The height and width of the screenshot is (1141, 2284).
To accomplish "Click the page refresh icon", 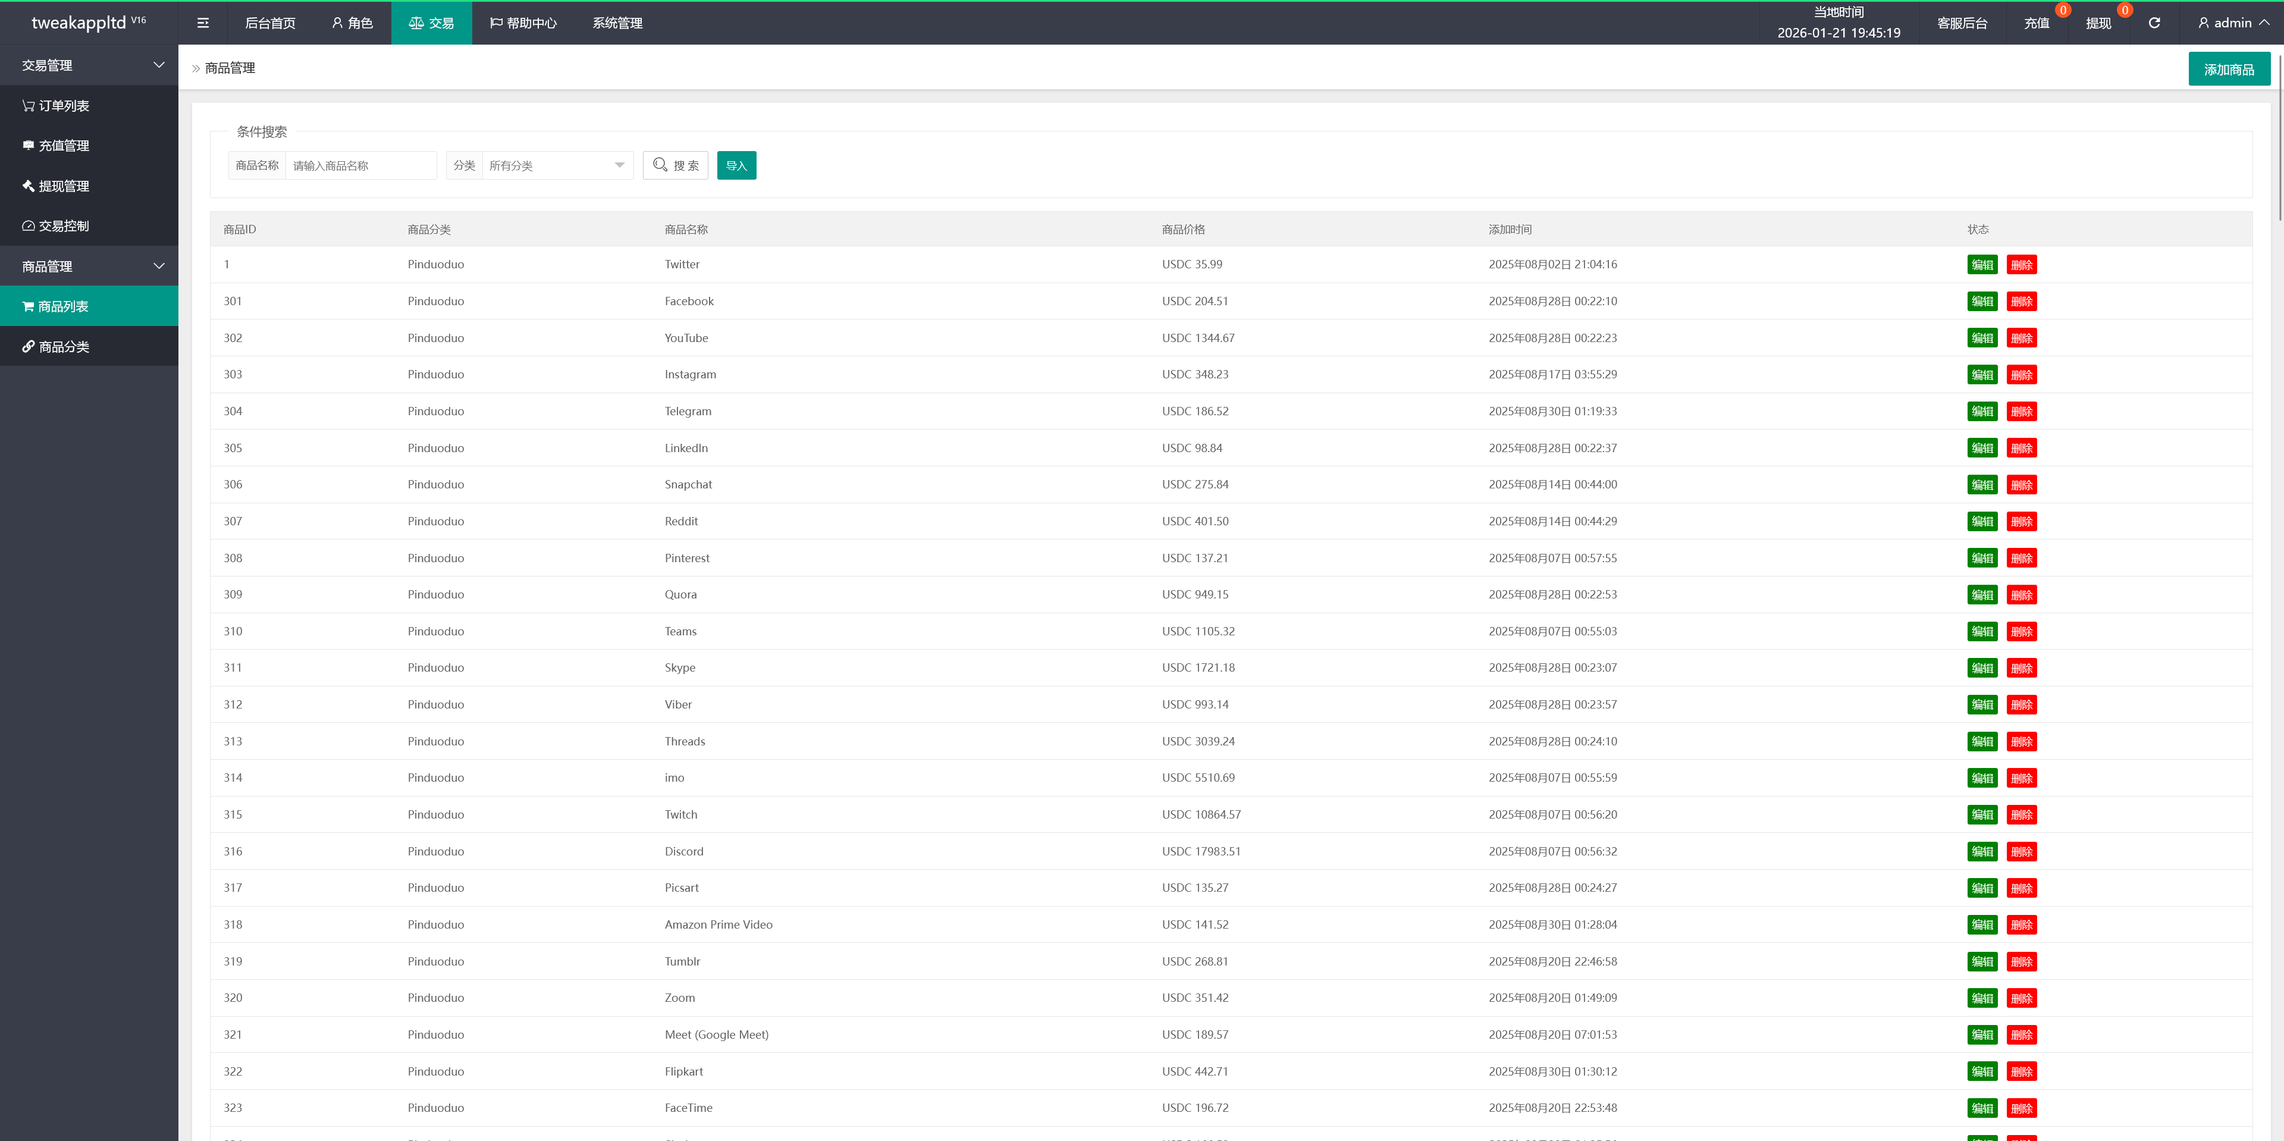I will pos(2154,23).
